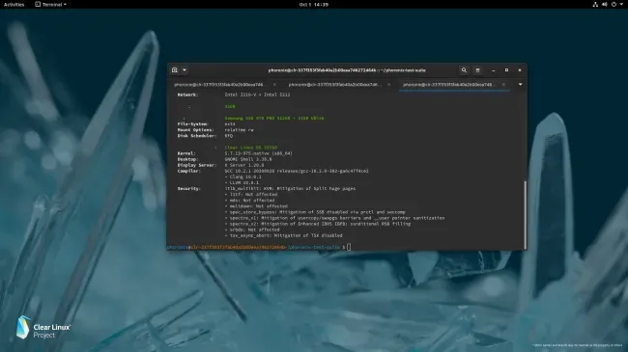628x352 pixels.
Task: Open the terminal hamburger menu
Action: tap(477, 70)
